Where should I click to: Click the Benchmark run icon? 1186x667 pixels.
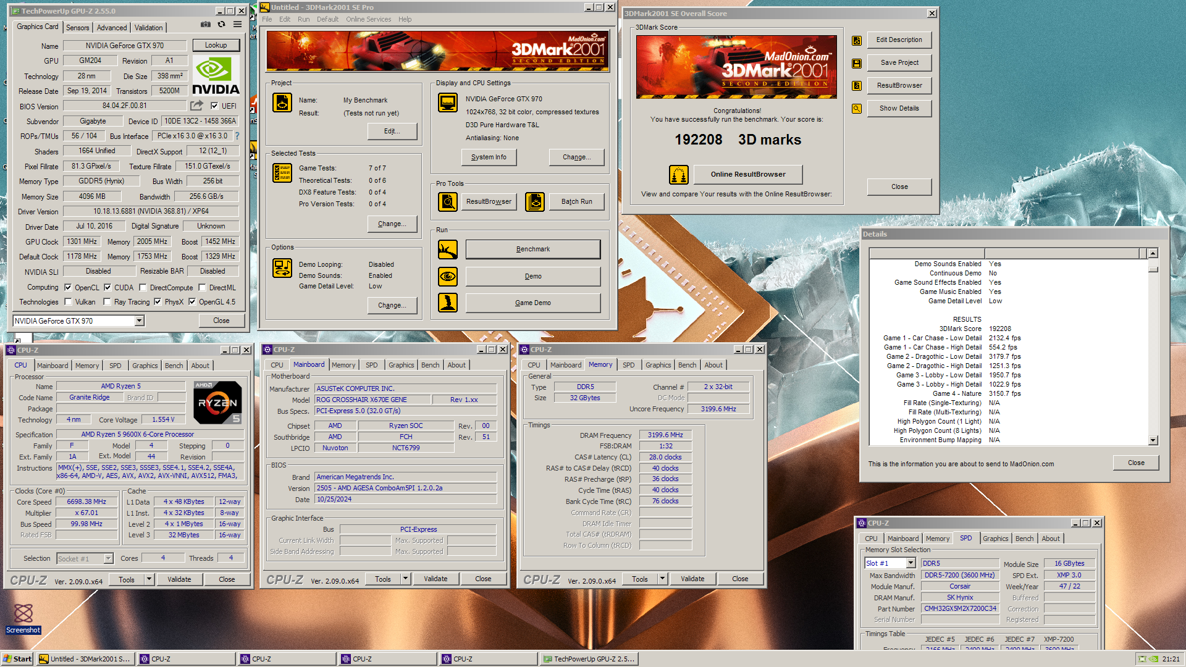[x=448, y=250]
